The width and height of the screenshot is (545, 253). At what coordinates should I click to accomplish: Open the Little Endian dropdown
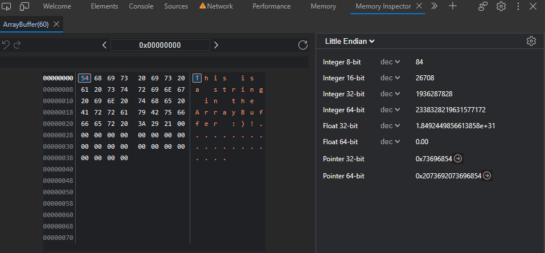click(x=350, y=41)
